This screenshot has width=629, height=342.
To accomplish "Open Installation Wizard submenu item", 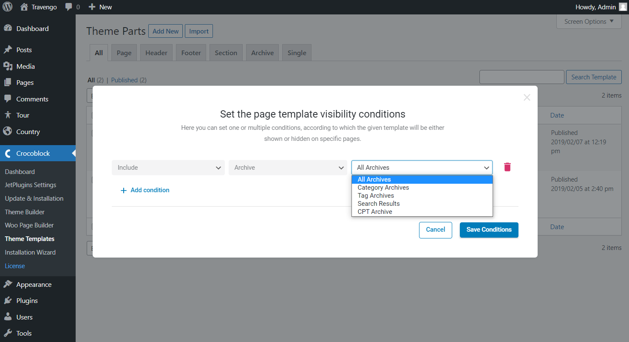I will (x=30, y=252).
